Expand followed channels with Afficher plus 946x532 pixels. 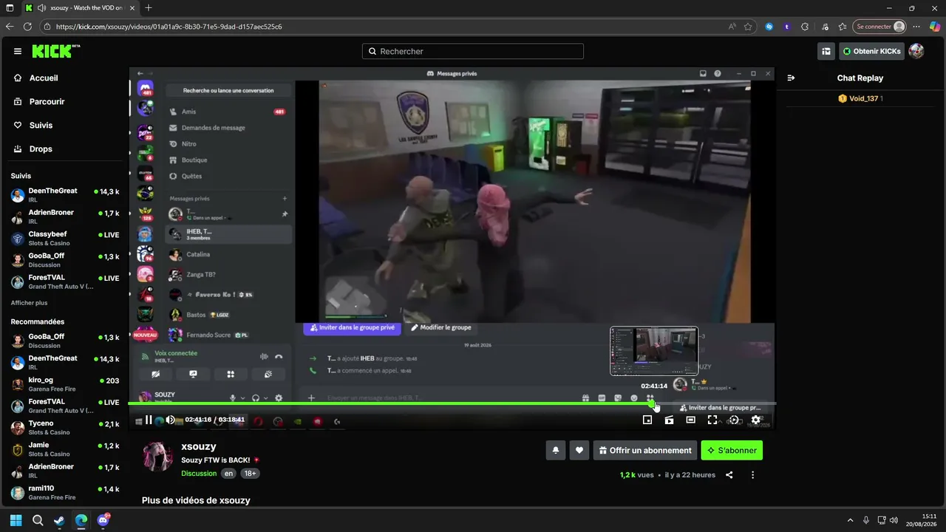coord(29,303)
